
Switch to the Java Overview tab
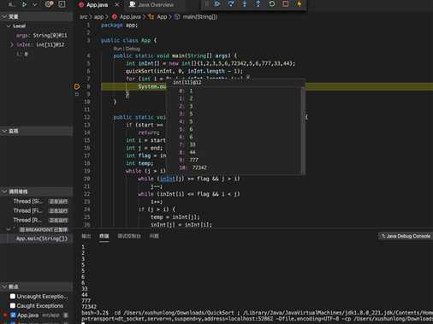coord(156,5)
